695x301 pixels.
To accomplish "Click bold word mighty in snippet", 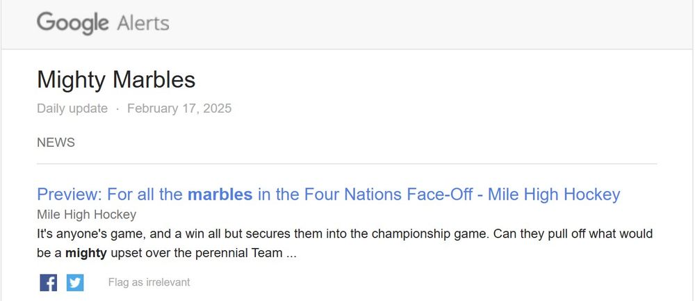I will [86, 253].
